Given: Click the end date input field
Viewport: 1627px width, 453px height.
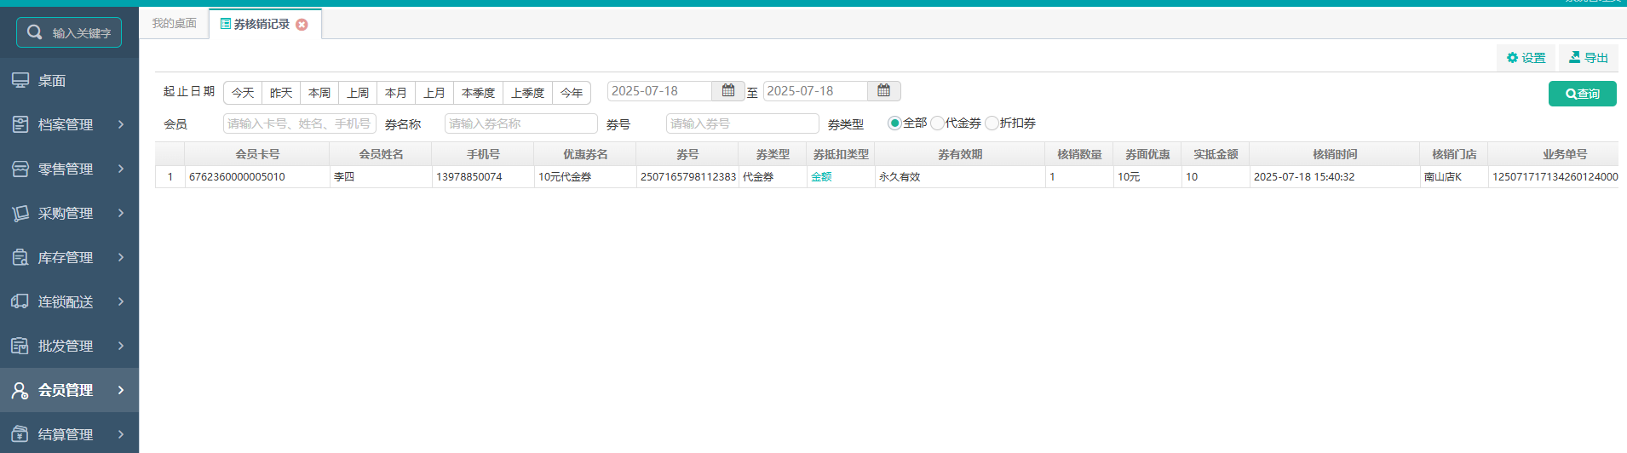Looking at the screenshot, I should (816, 90).
